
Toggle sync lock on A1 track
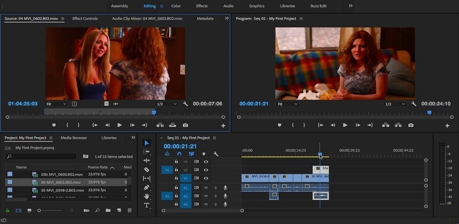point(196,188)
